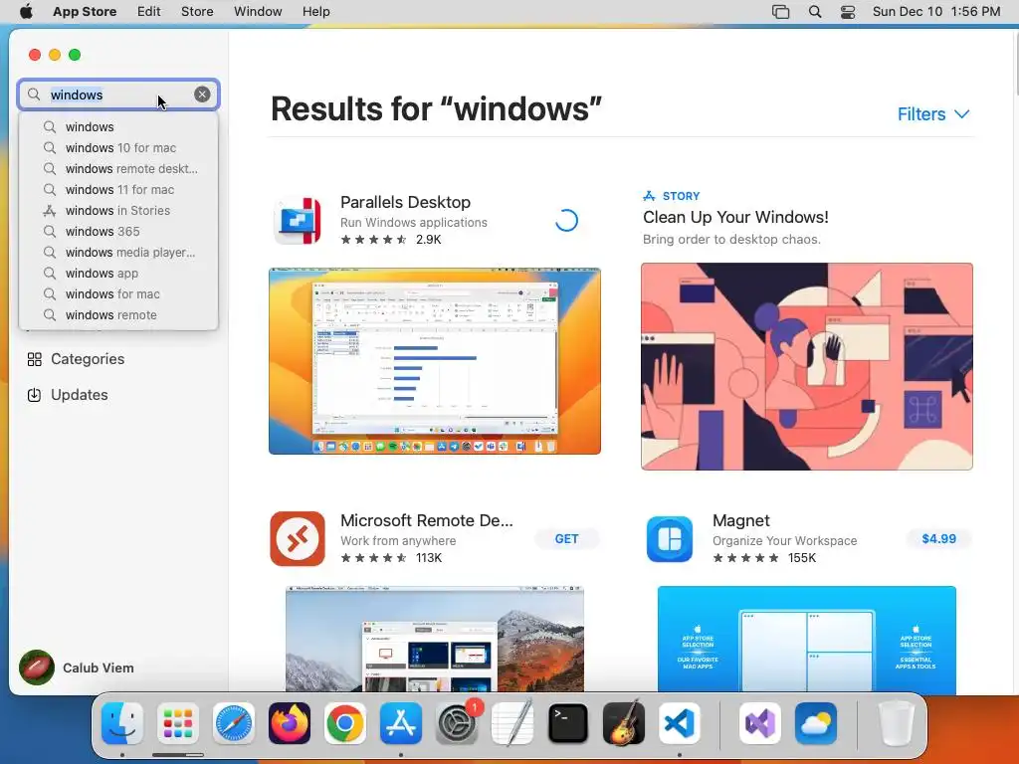The width and height of the screenshot is (1019, 764).
Task: Open Stage Manager from the menu bar
Action: [x=780, y=12]
